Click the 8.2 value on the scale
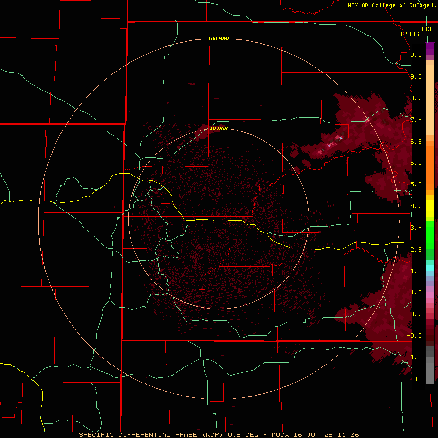The image size is (438, 438). [416, 98]
